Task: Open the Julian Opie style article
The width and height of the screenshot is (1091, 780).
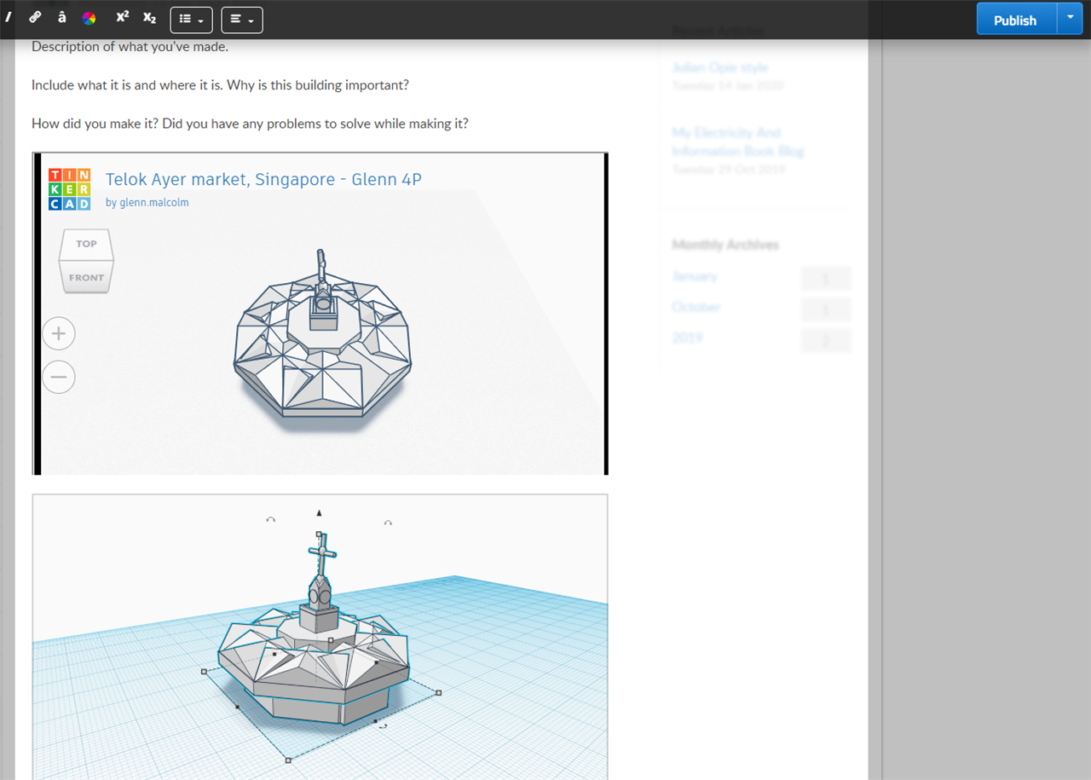Action: 720,67
